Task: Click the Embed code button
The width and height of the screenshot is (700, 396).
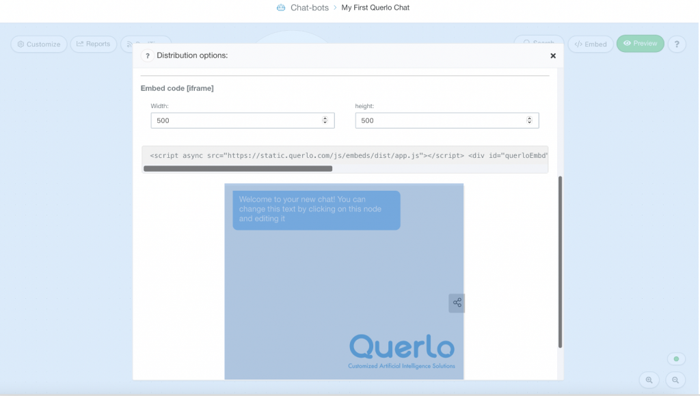Action: tap(591, 44)
